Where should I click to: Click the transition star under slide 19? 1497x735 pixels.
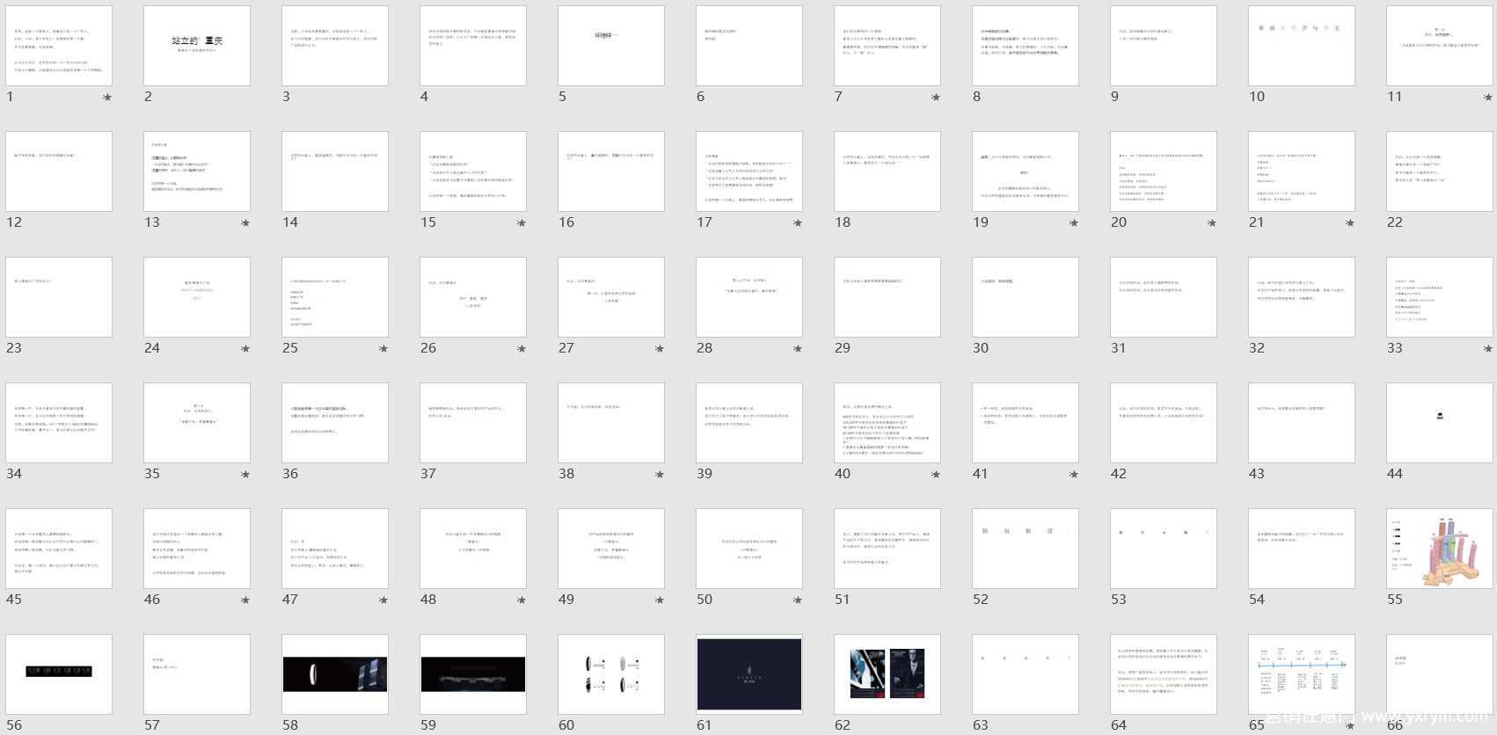click(x=1074, y=223)
